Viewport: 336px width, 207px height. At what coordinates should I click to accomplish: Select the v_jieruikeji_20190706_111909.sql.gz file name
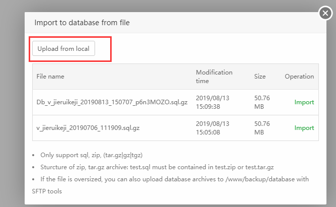[x=88, y=128]
